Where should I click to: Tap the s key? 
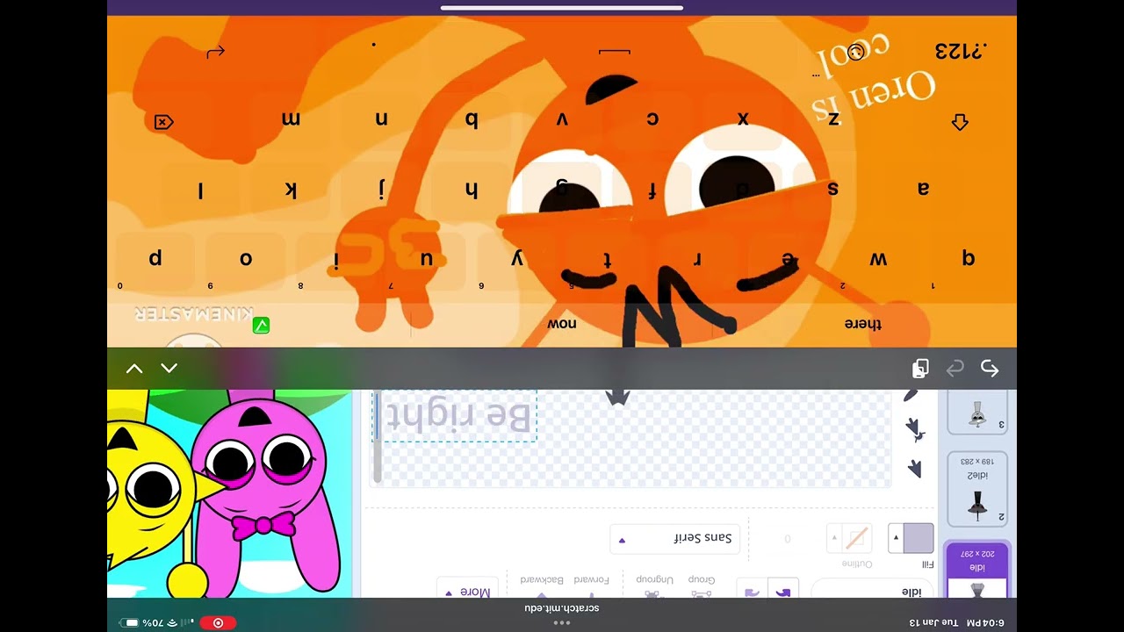tap(832, 188)
